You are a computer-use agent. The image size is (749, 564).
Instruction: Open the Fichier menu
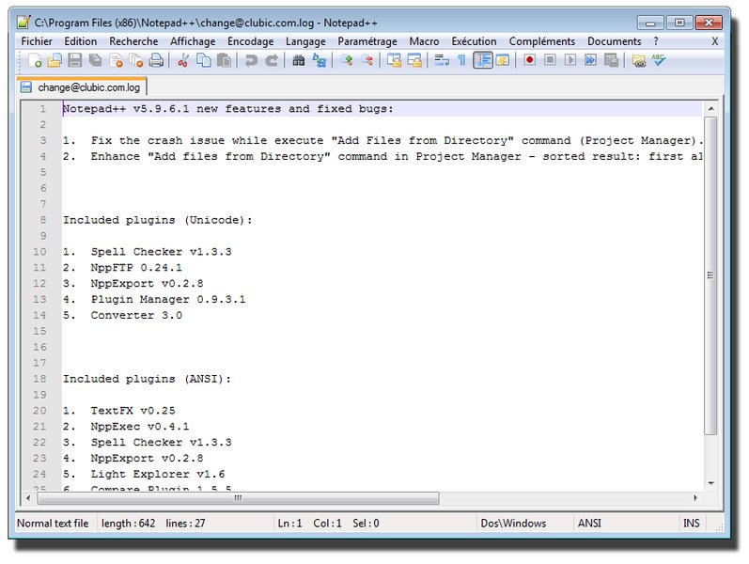pos(37,41)
